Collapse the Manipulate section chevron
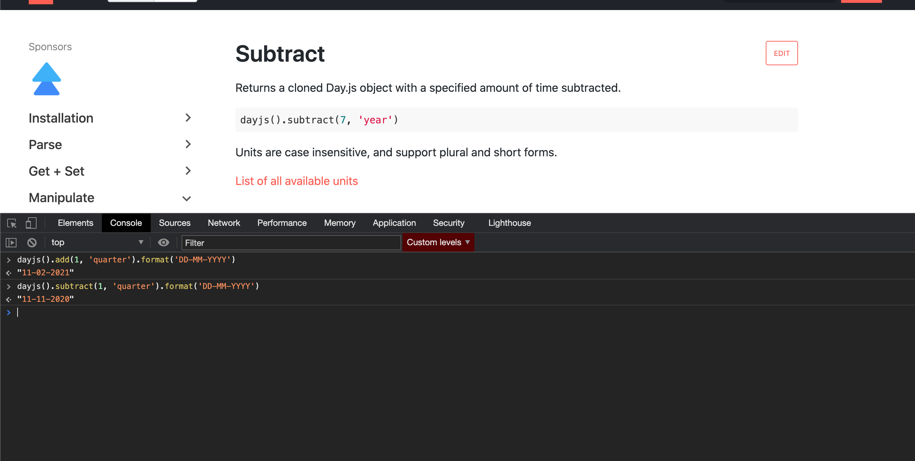Image resolution: width=915 pixels, height=461 pixels. click(x=187, y=198)
